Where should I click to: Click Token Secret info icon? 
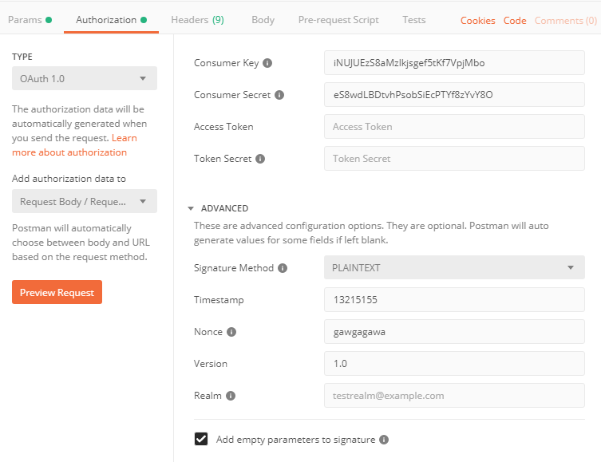(260, 159)
